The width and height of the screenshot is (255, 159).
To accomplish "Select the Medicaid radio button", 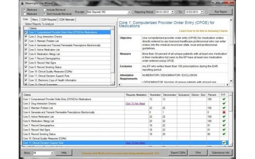I will (25, 14).
